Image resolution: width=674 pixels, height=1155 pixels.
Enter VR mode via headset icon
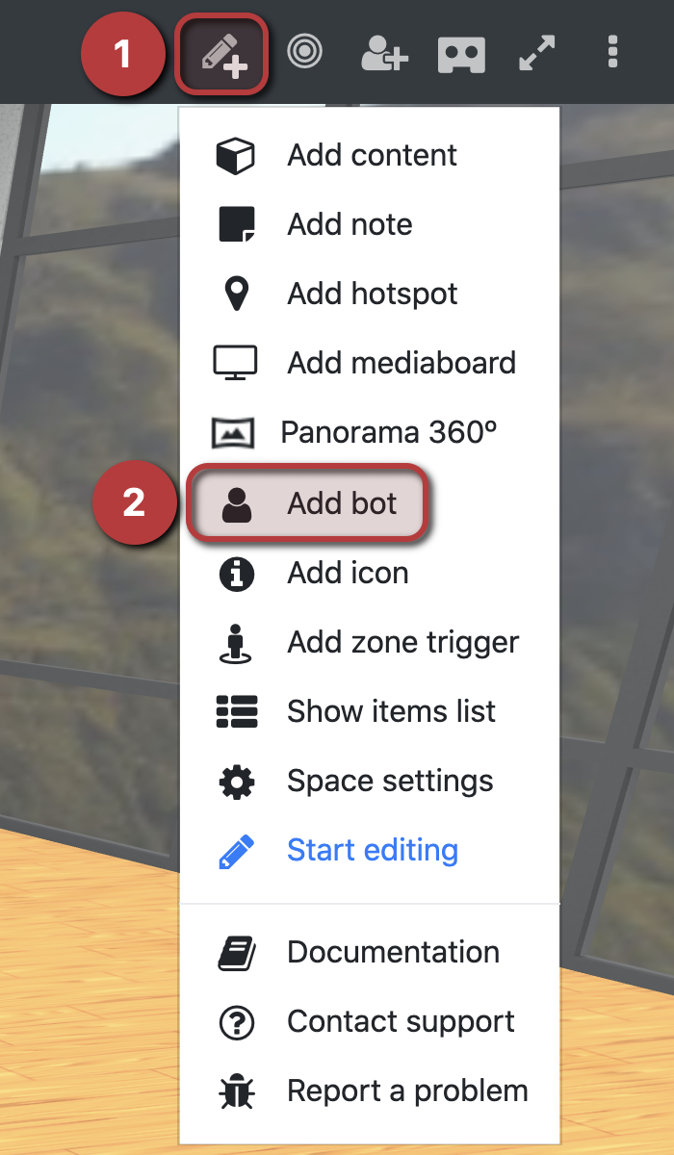(x=461, y=54)
